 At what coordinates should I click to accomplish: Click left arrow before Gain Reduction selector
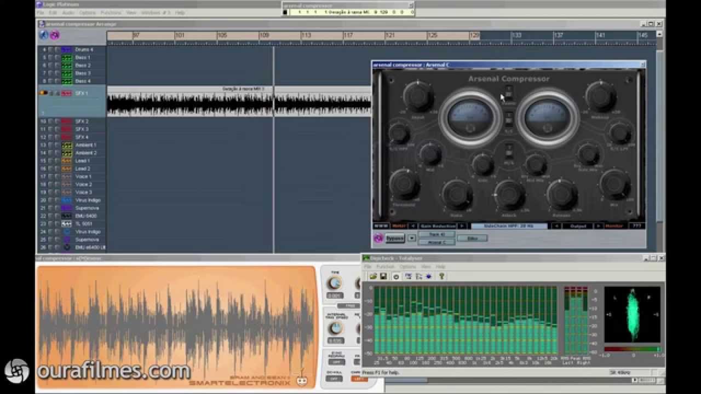pyautogui.click(x=413, y=225)
